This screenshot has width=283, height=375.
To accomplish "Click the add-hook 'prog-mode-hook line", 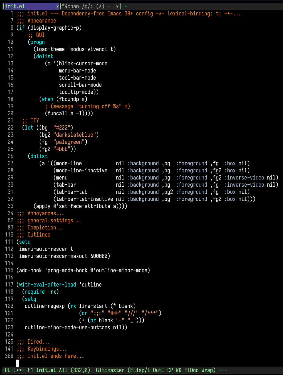I will point(83,270).
